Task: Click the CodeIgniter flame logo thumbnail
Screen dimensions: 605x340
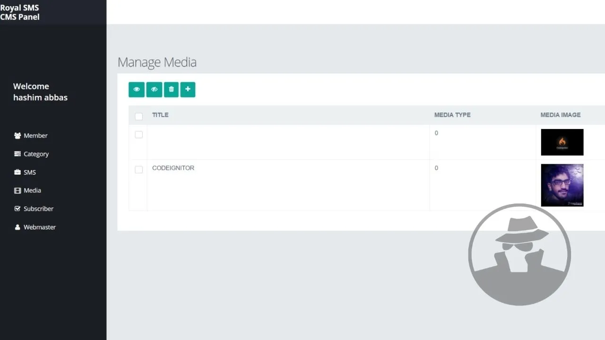Action: click(x=562, y=142)
